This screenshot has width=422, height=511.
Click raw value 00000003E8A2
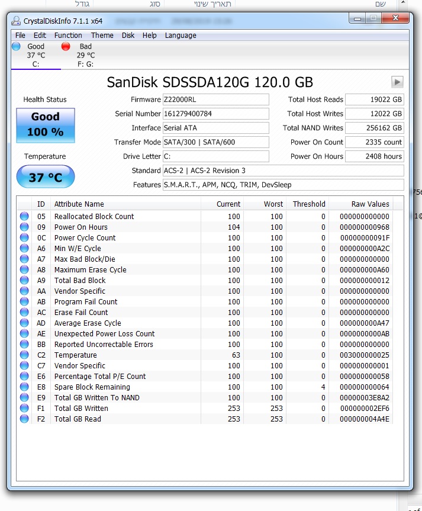365,397
